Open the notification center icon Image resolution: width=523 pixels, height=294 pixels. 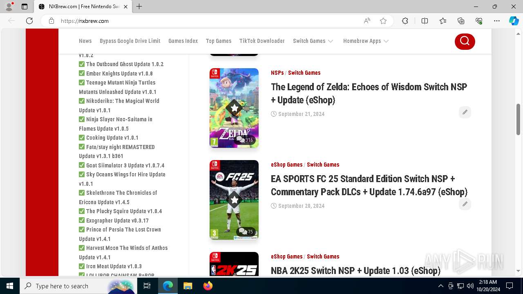point(510,286)
